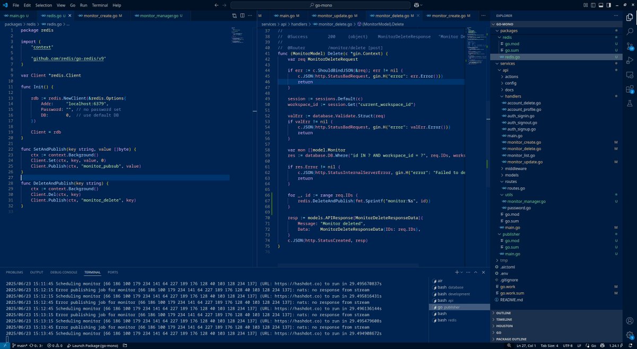Select the bash redis terminal
637x349 pixels.
click(x=460, y=320)
